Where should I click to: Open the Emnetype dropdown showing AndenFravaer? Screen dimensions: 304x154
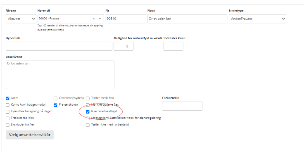pyautogui.click(x=257, y=19)
